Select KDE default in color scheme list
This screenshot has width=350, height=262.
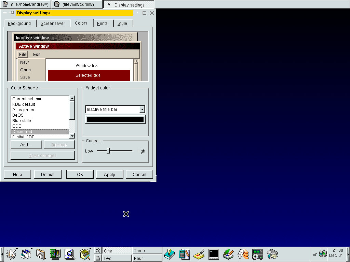[24, 104]
